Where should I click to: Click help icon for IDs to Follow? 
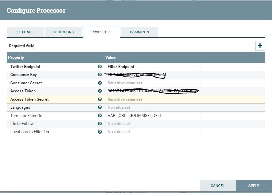100,124
